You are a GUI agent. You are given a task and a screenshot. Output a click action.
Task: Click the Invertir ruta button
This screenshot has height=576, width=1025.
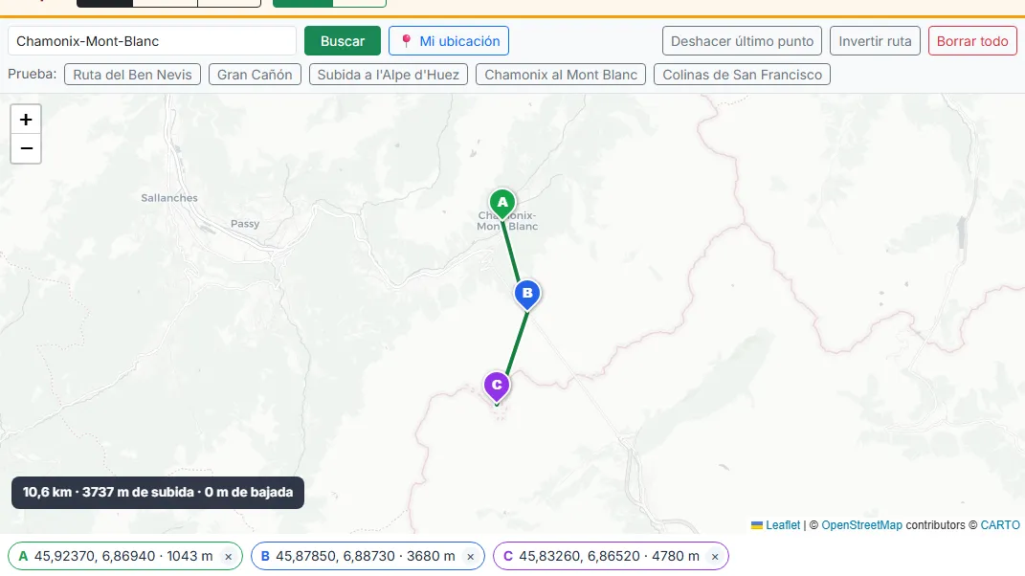pyautogui.click(x=875, y=41)
